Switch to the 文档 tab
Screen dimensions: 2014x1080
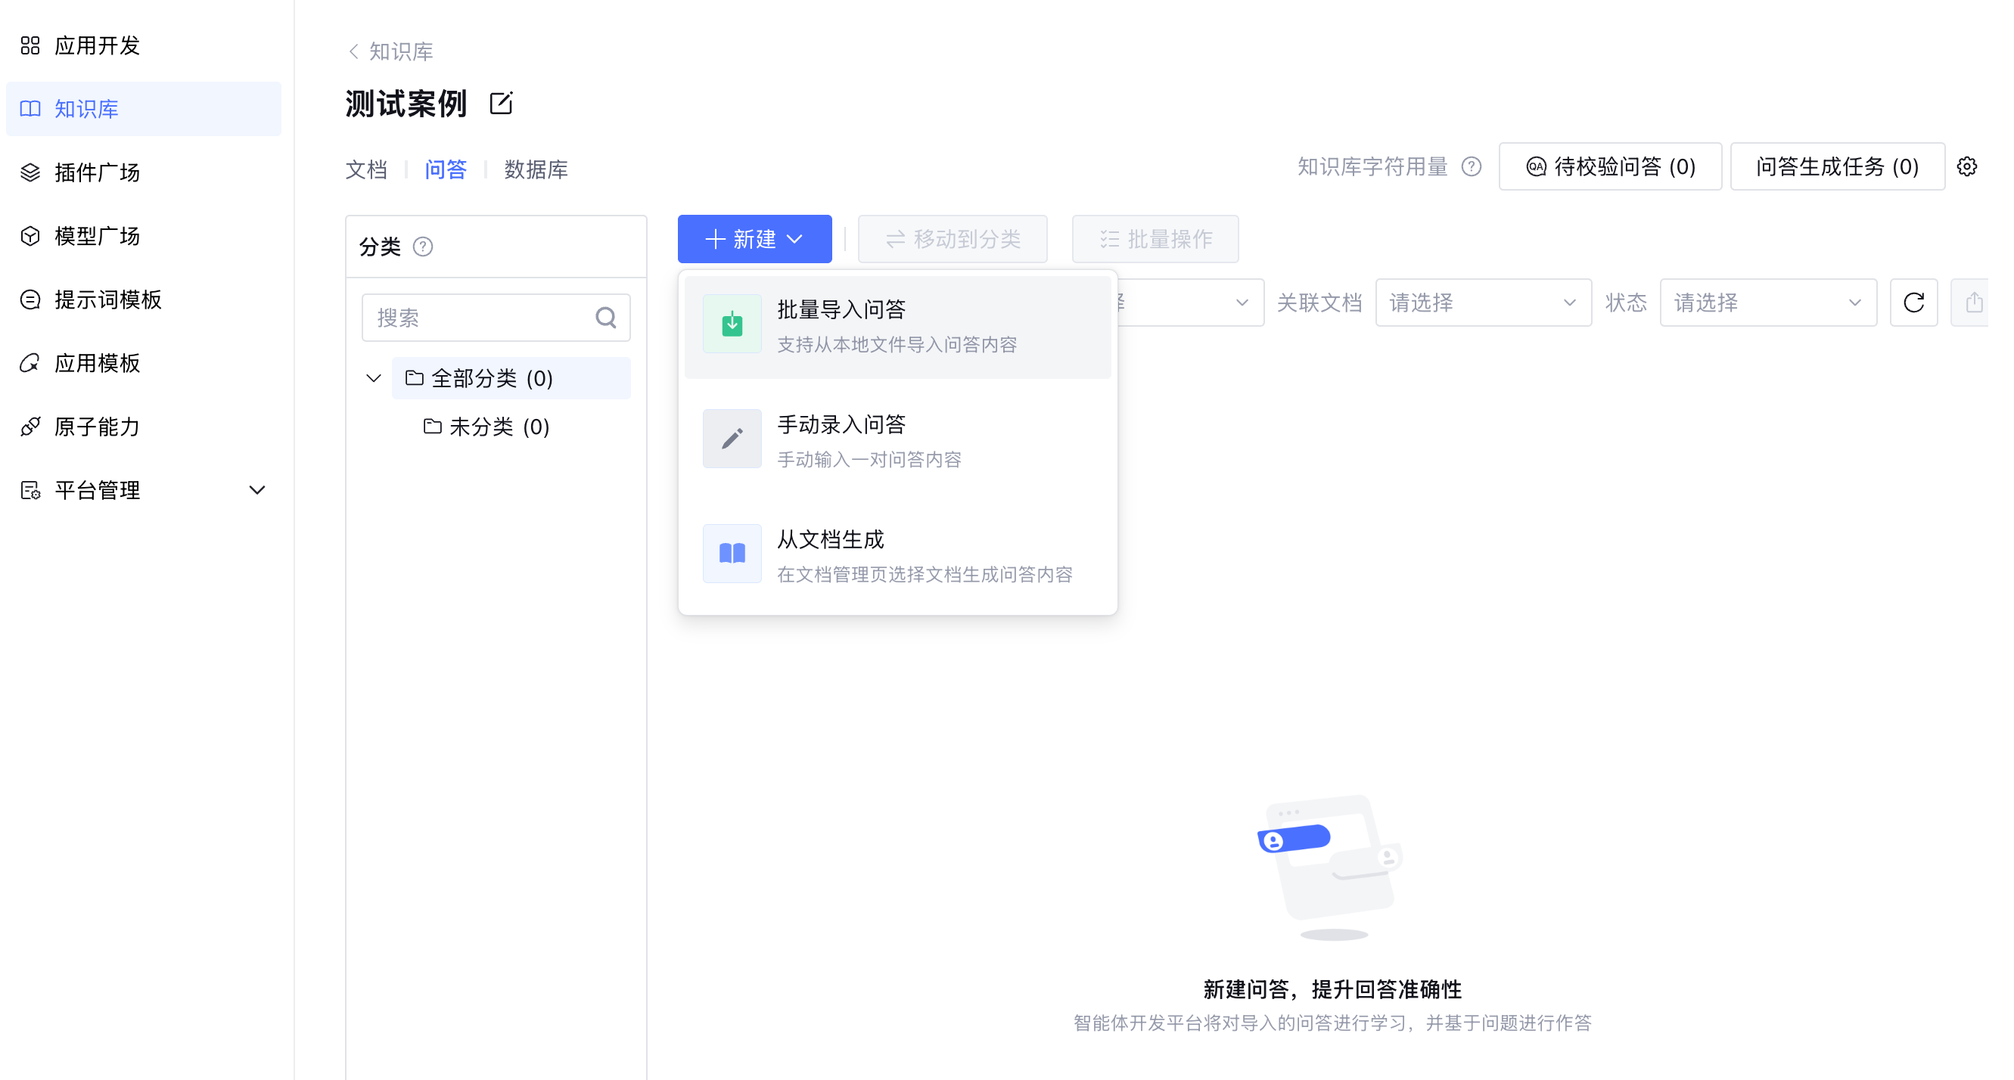tap(366, 169)
